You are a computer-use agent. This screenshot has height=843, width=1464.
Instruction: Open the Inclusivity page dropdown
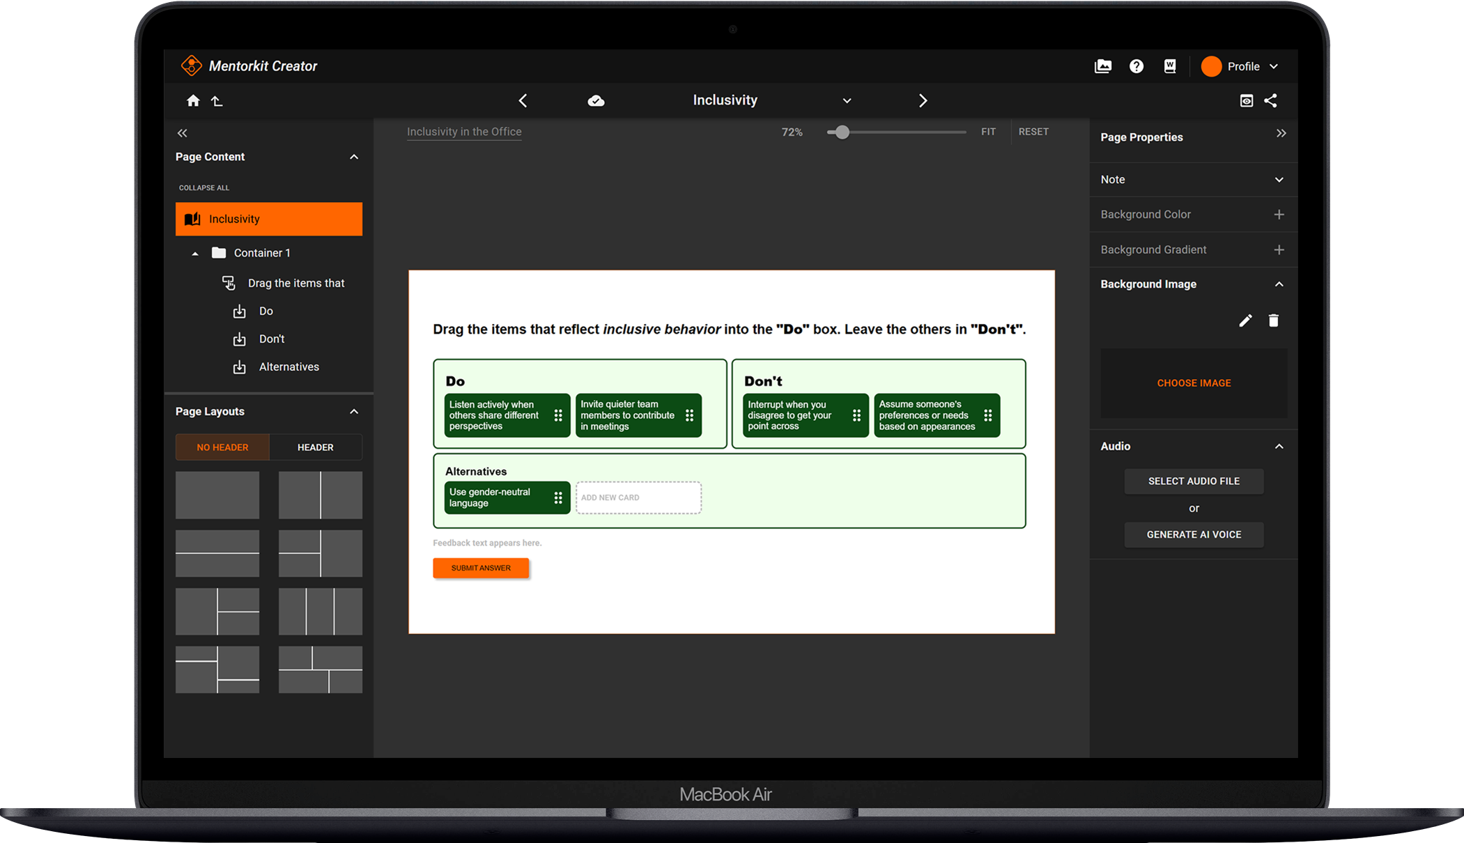(x=847, y=101)
